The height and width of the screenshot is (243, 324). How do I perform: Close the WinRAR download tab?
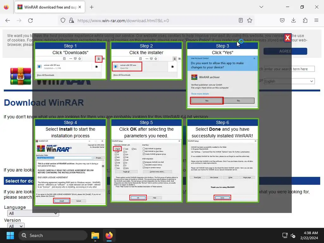(80, 7)
